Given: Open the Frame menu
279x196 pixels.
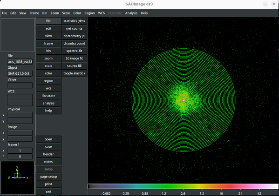Looking at the screenshot, I should 34,13.
